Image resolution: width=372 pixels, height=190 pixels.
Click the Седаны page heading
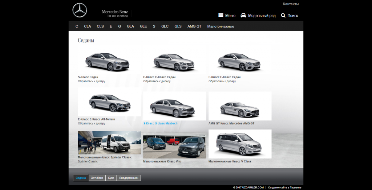(86, 40)
